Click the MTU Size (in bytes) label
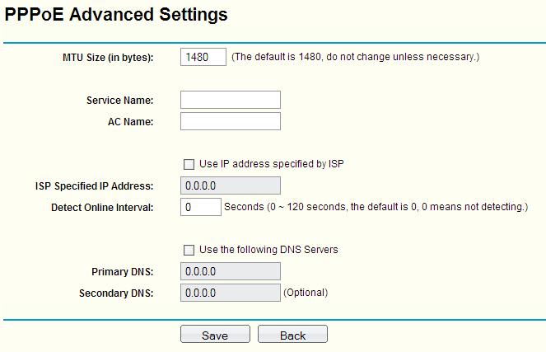The image size is (546, 352). (109, 58)
